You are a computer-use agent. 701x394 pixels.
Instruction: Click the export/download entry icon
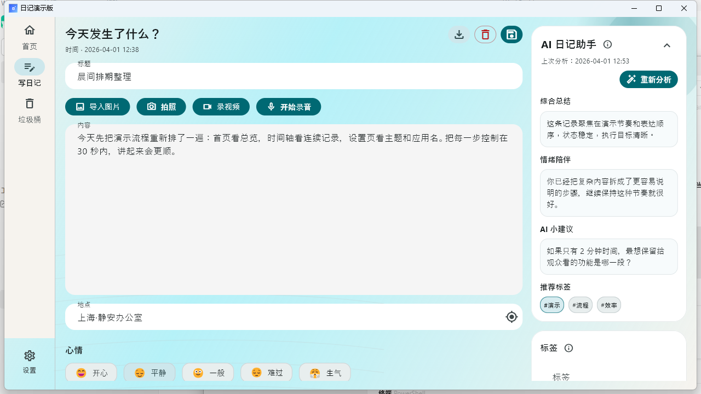click(459, 34)
